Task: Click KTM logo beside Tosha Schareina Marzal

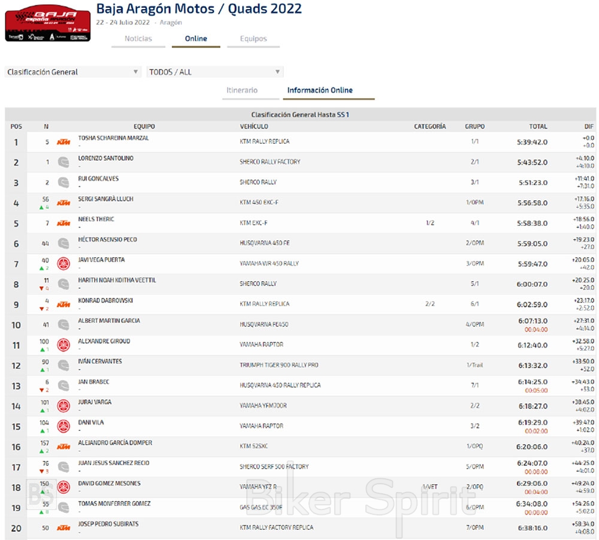Action: pyautogui.click(x=63, y=142)
